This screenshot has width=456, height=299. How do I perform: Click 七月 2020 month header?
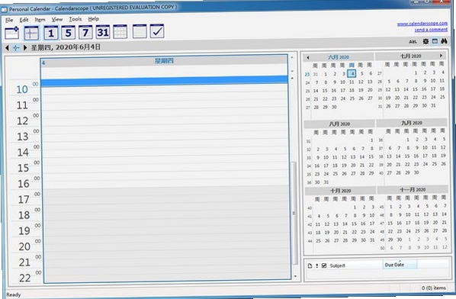[411, 56]
